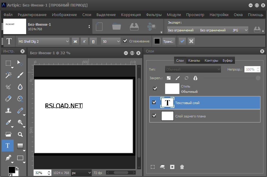Open the MS Shell Dlg 2 font dropdown
The height and width of the screenshot is (177, 267).
43,42
